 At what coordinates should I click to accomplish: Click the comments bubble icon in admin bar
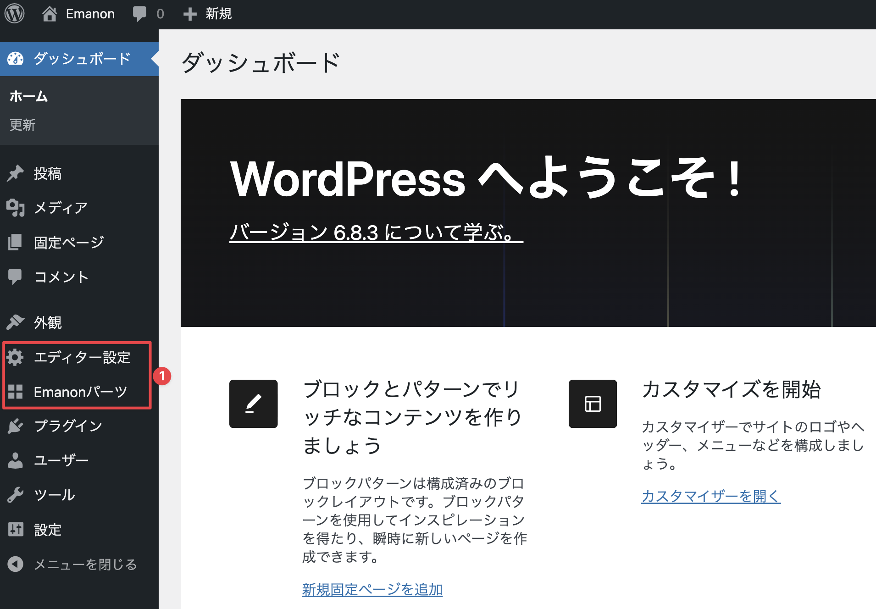139,14
